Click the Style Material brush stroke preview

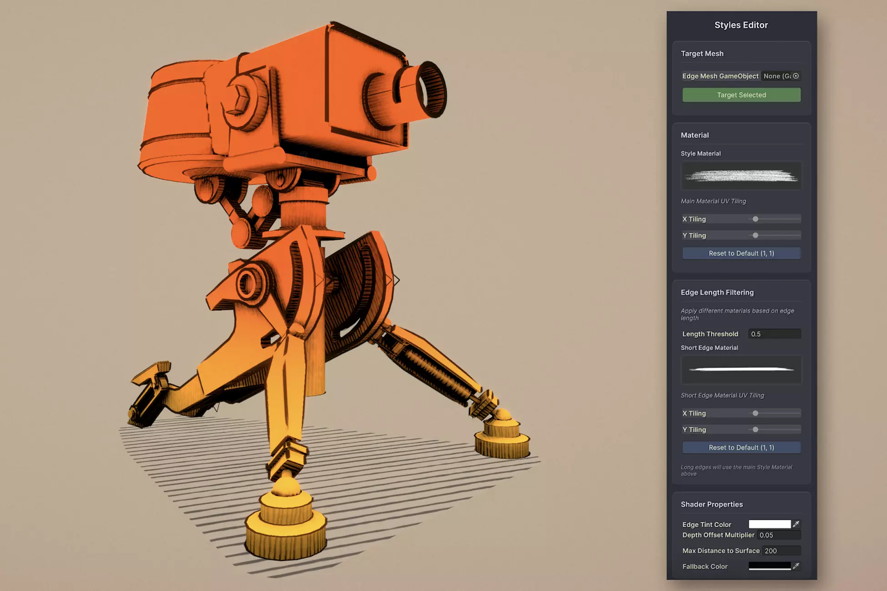pos(741,176)
